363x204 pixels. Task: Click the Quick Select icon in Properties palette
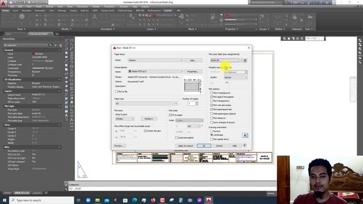coord(61,45)
